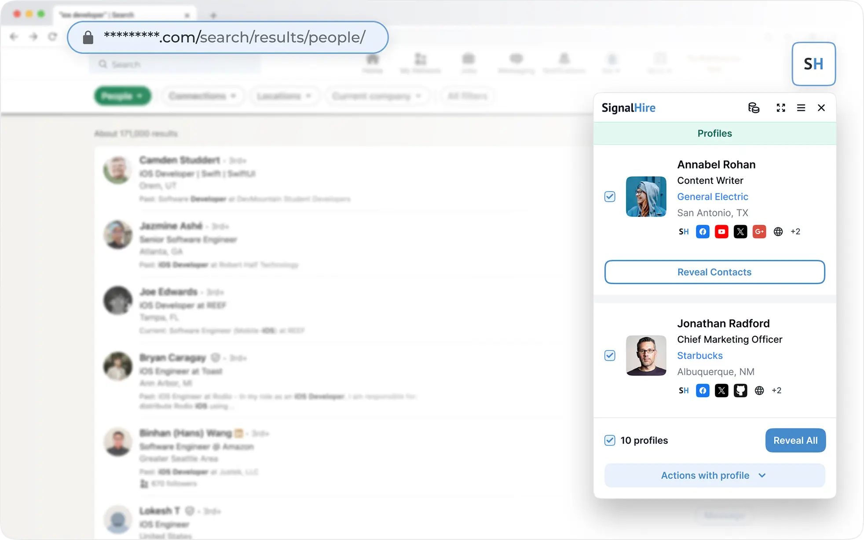Switch to the Profiles tab
Viewport: 864px width, 540px height.
tap(714, 133)
